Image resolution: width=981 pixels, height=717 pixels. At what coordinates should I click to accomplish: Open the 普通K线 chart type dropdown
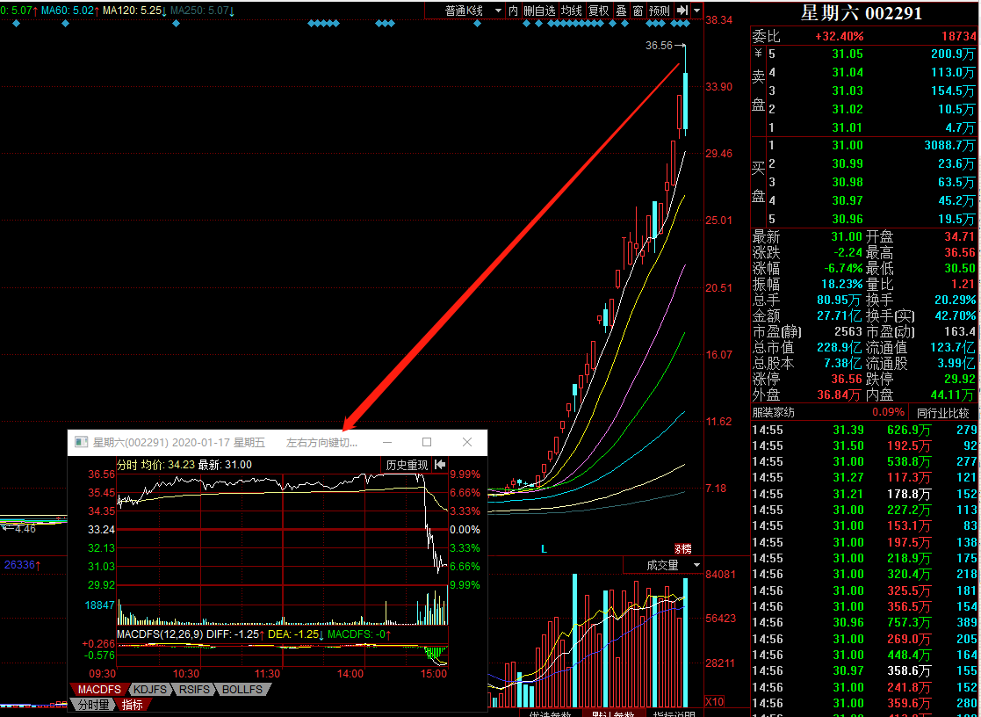click(x=473, y=11)
